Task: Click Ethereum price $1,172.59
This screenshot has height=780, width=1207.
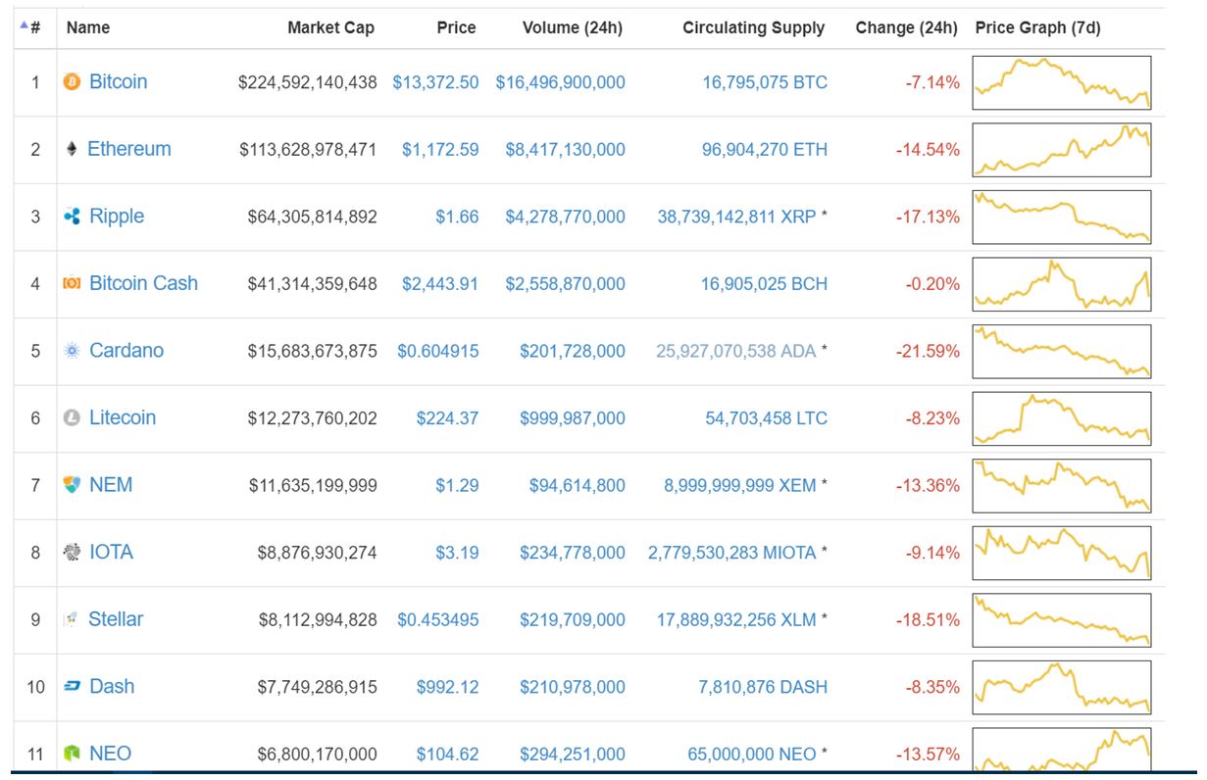Action: [440, 150]
